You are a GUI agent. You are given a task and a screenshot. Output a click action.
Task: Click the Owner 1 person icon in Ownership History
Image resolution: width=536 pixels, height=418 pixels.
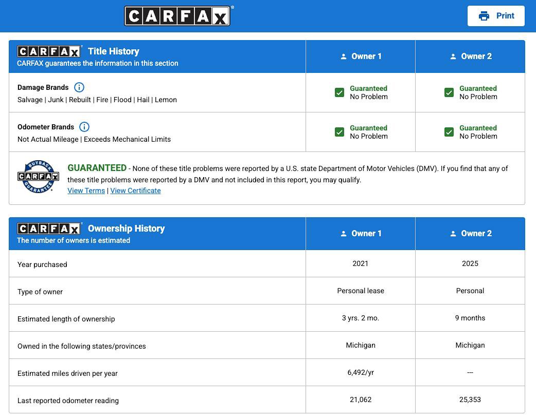point(344,234)
